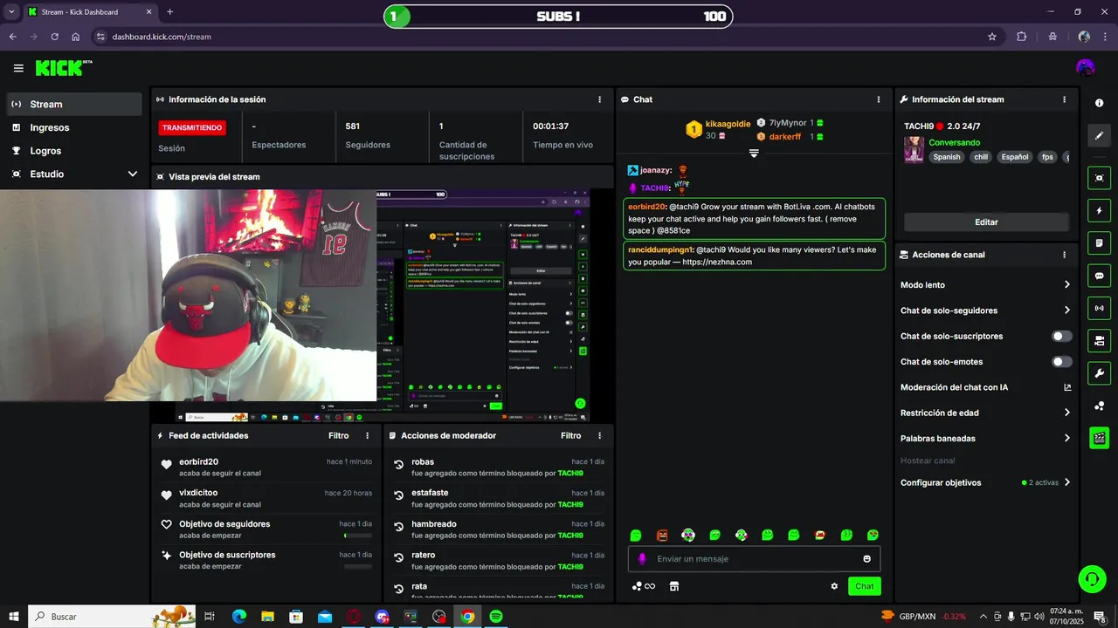Click the document icon in right sidebar
The width and height of the screenshot is (1118, 628).
pos(1099,242)
